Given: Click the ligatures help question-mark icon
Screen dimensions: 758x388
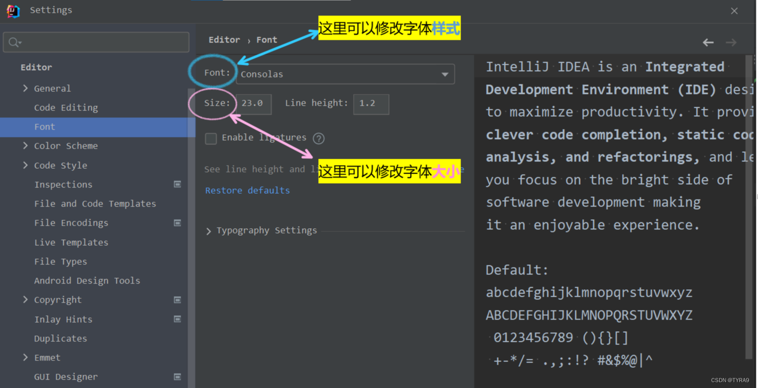Looking at the screenshot, I should tap(319, 139).
